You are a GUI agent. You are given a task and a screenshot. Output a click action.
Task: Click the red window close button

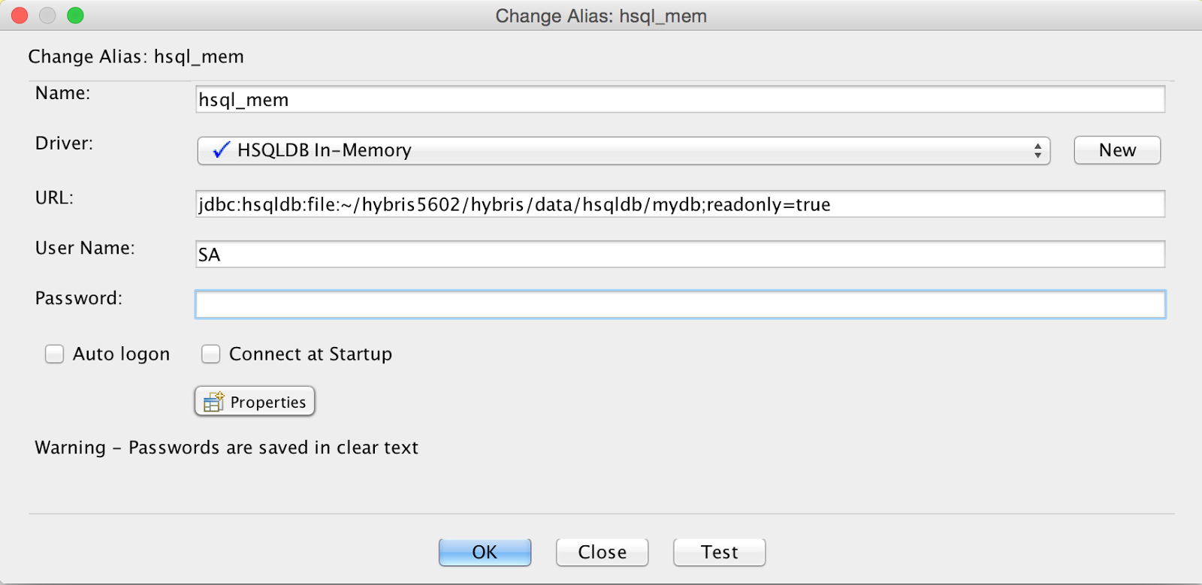[x=20, y=16]
